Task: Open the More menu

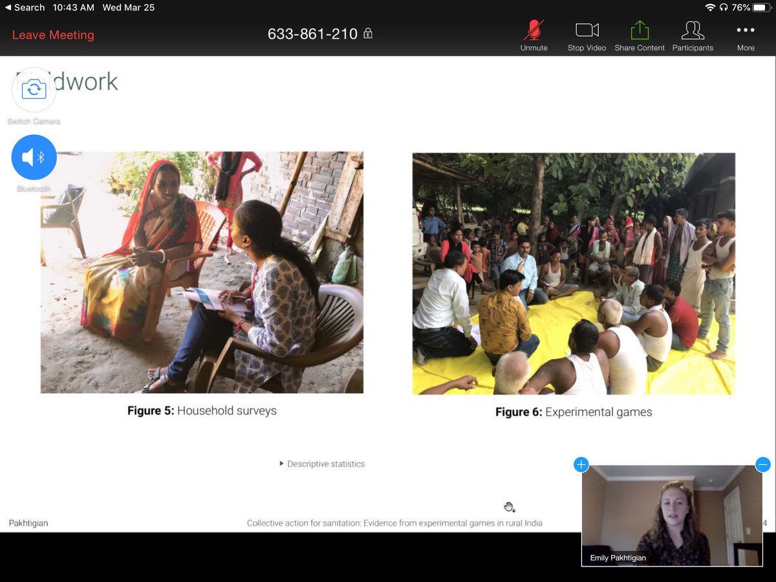Action: point(746,36)
